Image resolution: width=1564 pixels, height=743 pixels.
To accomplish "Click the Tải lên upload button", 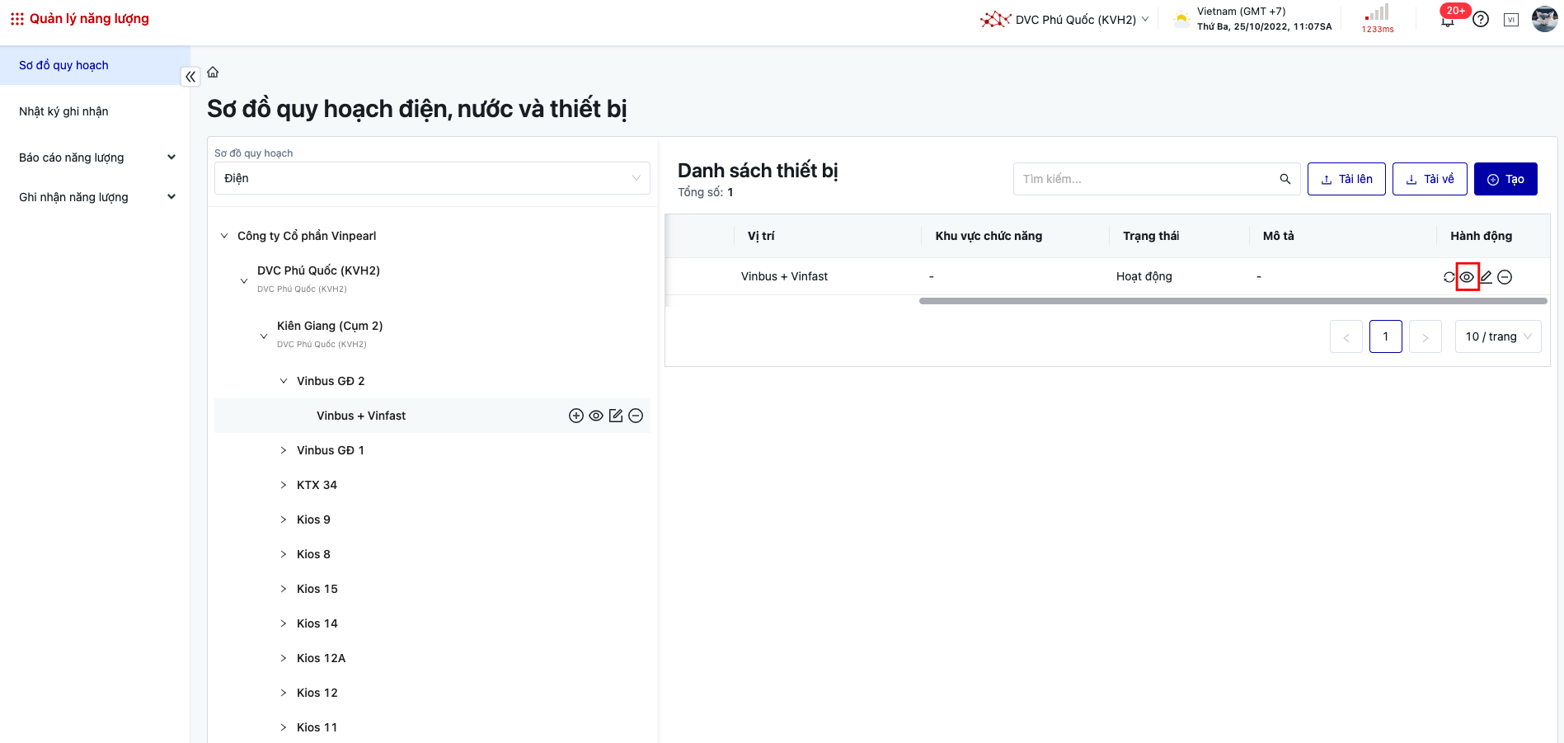I will [1346, 179].
